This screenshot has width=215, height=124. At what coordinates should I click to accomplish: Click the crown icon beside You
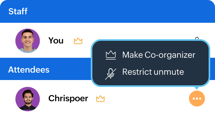pyautogui.click(x=78, y=41)
